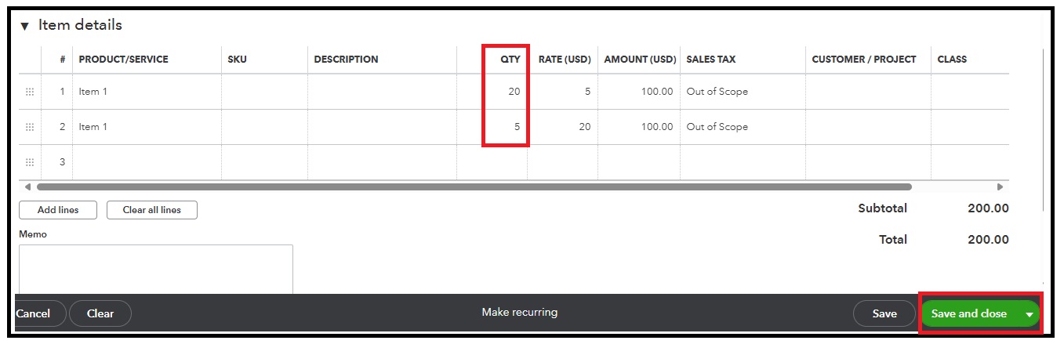
Task: Click the drag handle icon for row 2
Action: point(30,127)
